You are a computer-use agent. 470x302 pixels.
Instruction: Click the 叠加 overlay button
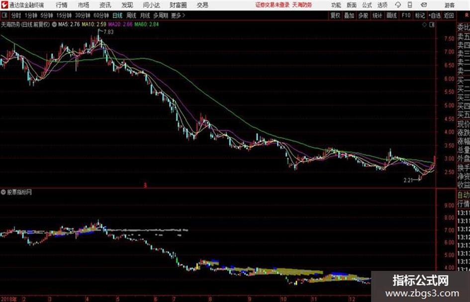pyautogui.click(x=349, y=15)
